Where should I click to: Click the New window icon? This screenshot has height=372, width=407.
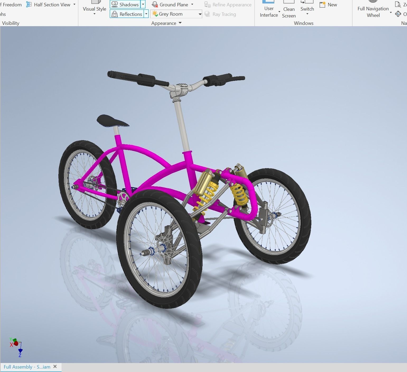pyautogui.click(x=322, y=4)
